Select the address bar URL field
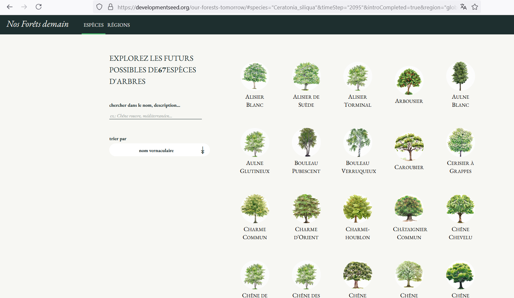 point(287,7)
